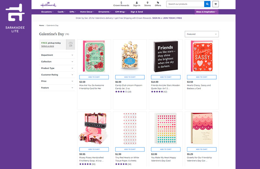Open the floral How Are You So Awesome card image
The width and height of the screenshot is (260, 169).
tap(94, 56)
